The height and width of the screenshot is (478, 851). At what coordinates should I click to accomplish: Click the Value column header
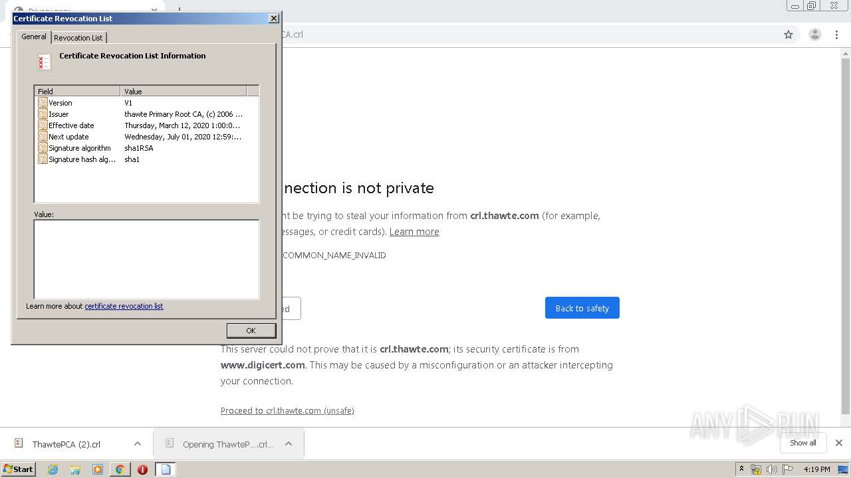pos(183,91)
